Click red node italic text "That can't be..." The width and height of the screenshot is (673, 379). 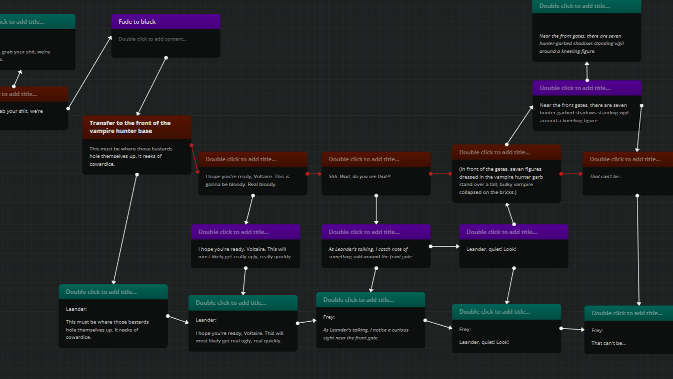click(606, 177)
